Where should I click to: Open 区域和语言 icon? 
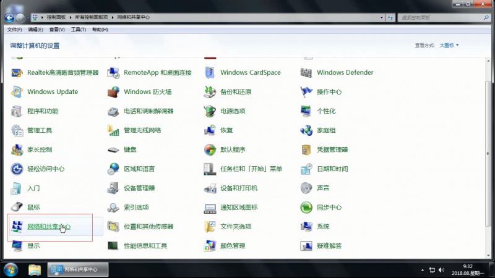(113, 169)
